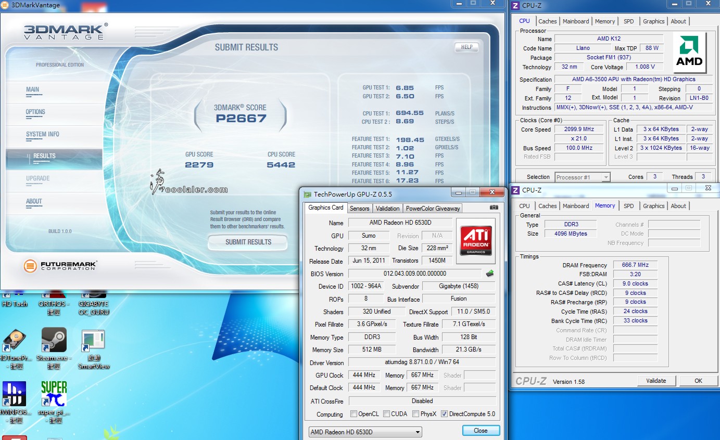This screenshot has width=720, height=440.
Task: Open the AMD Radeon HD 6530D card dropdown
Action: point(365,432)
